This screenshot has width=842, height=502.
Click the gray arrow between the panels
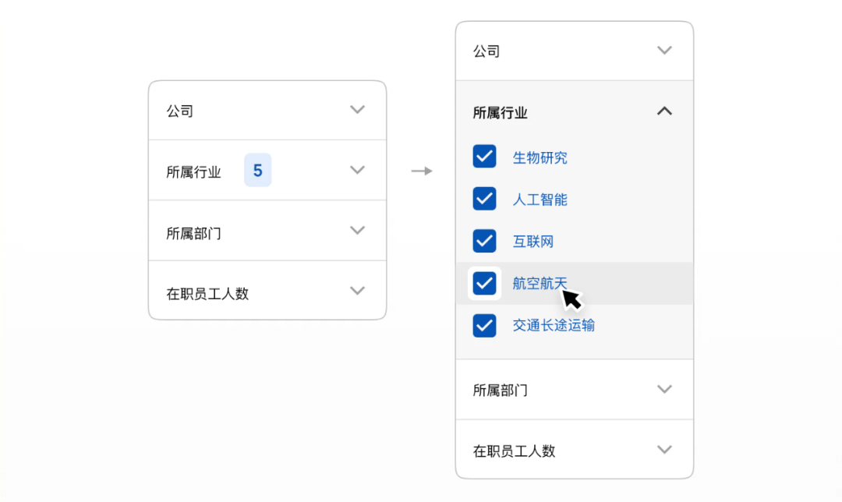point(422,171)
